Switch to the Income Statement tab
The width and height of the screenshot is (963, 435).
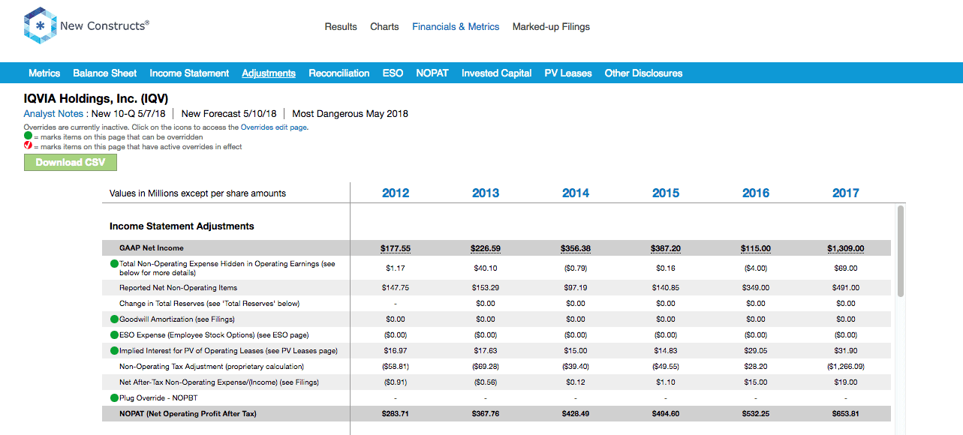(189, 73)
